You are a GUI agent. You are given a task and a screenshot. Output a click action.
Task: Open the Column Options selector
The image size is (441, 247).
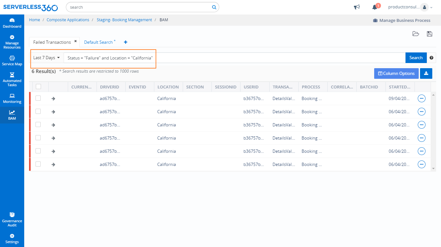pos(396,73)
